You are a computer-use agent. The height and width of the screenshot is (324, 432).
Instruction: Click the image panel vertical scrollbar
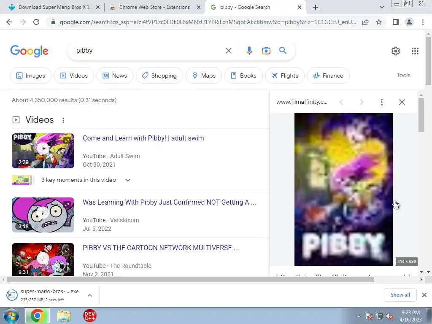click(421, 115)
